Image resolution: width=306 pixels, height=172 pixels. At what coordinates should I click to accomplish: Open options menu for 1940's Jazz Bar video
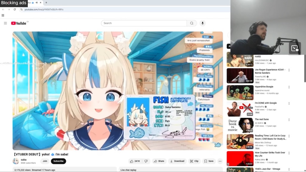click(289, 170)
